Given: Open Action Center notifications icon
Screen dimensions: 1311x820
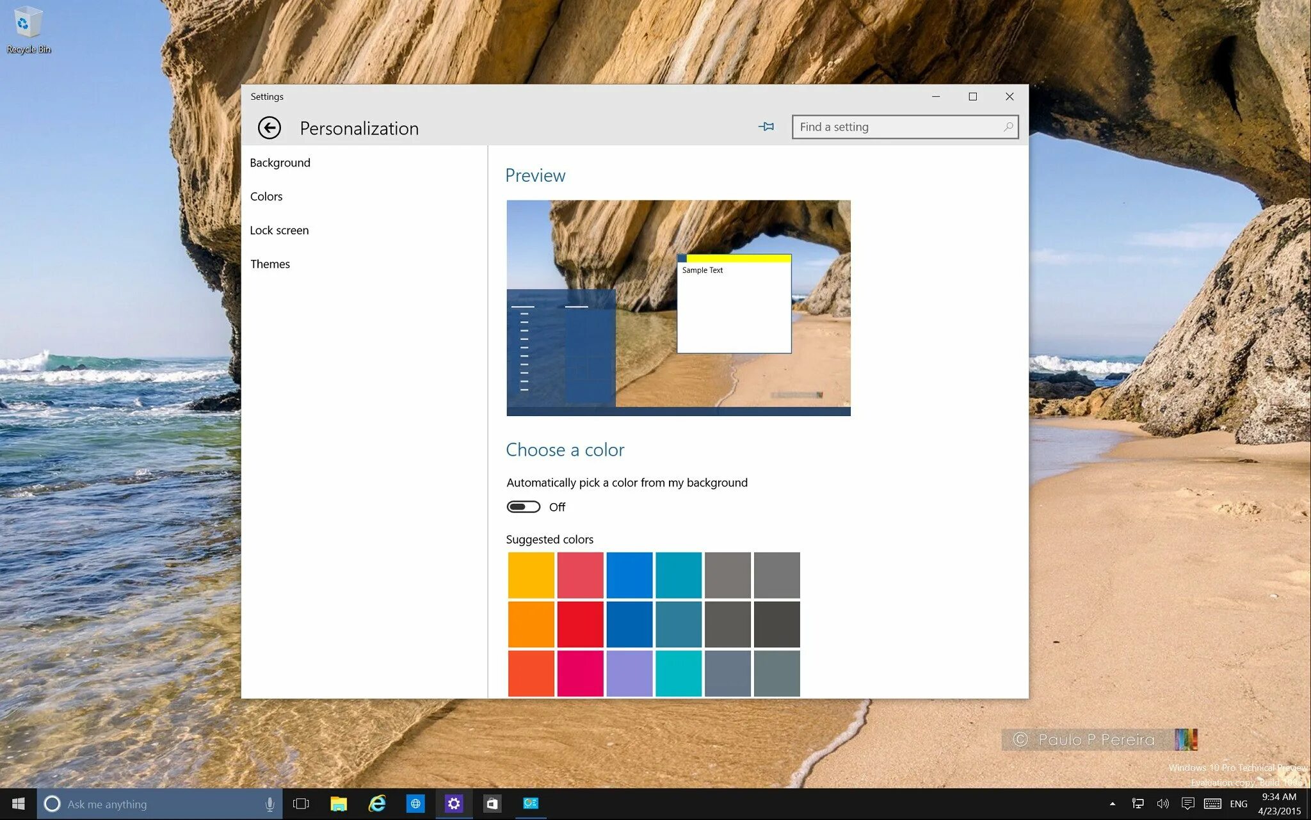Looking at the screenshot, I should tap(1188, 804).
